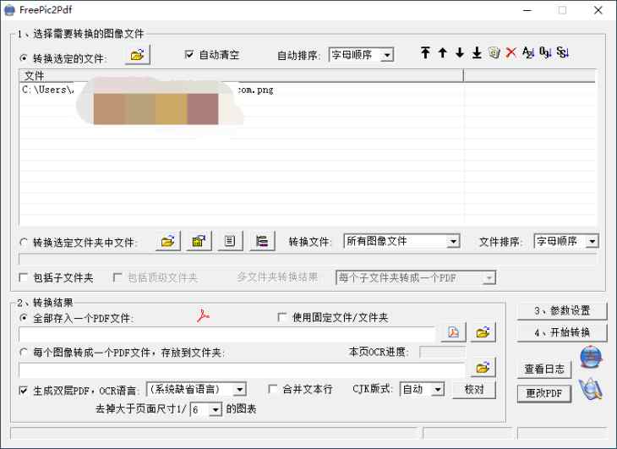Click the tree list icon in folder row

(262, 241)
